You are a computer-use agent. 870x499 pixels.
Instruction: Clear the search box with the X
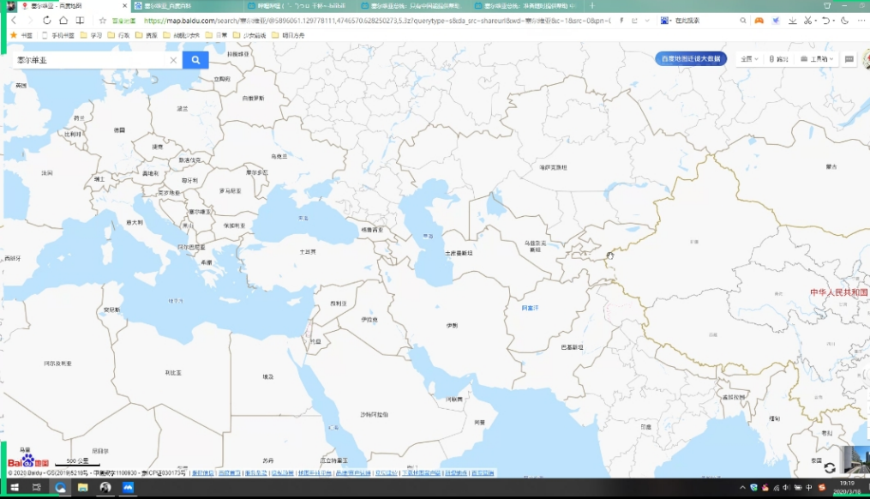(x=173, y=60)
